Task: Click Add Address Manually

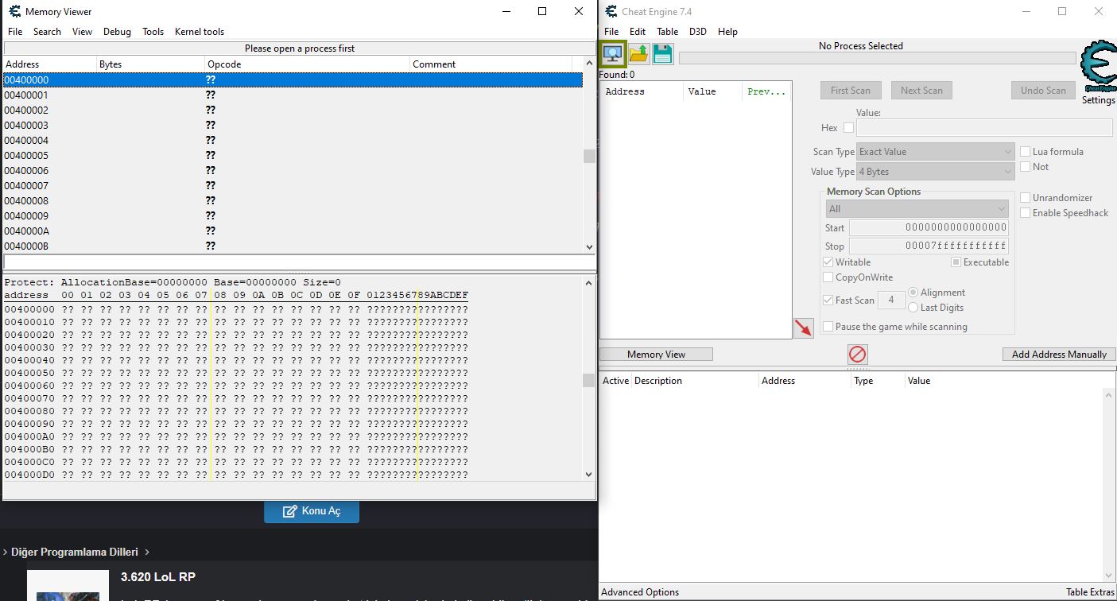Action: (x=1059, y=355)
